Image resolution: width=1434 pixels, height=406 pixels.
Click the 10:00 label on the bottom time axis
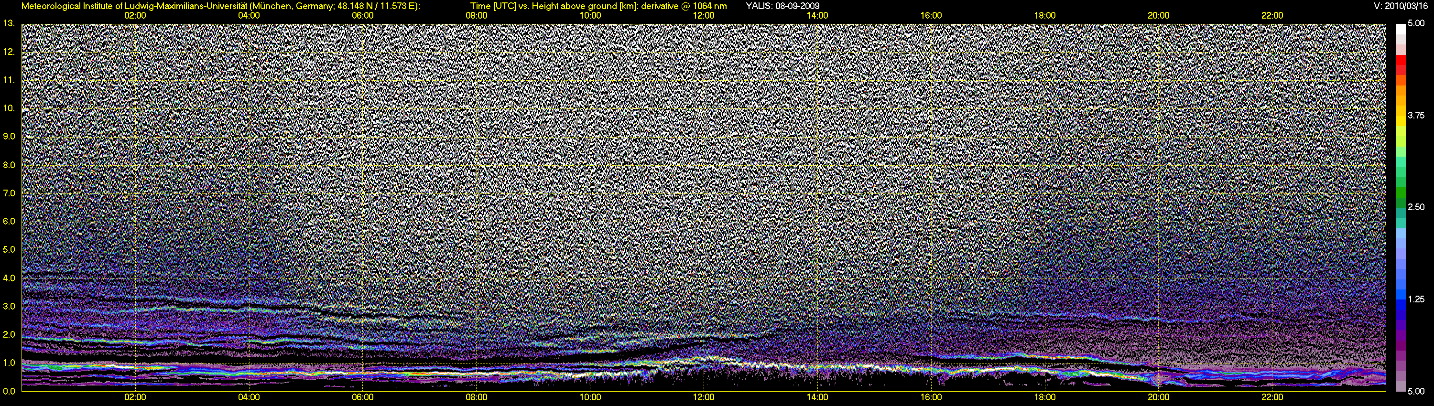(590, 398)
